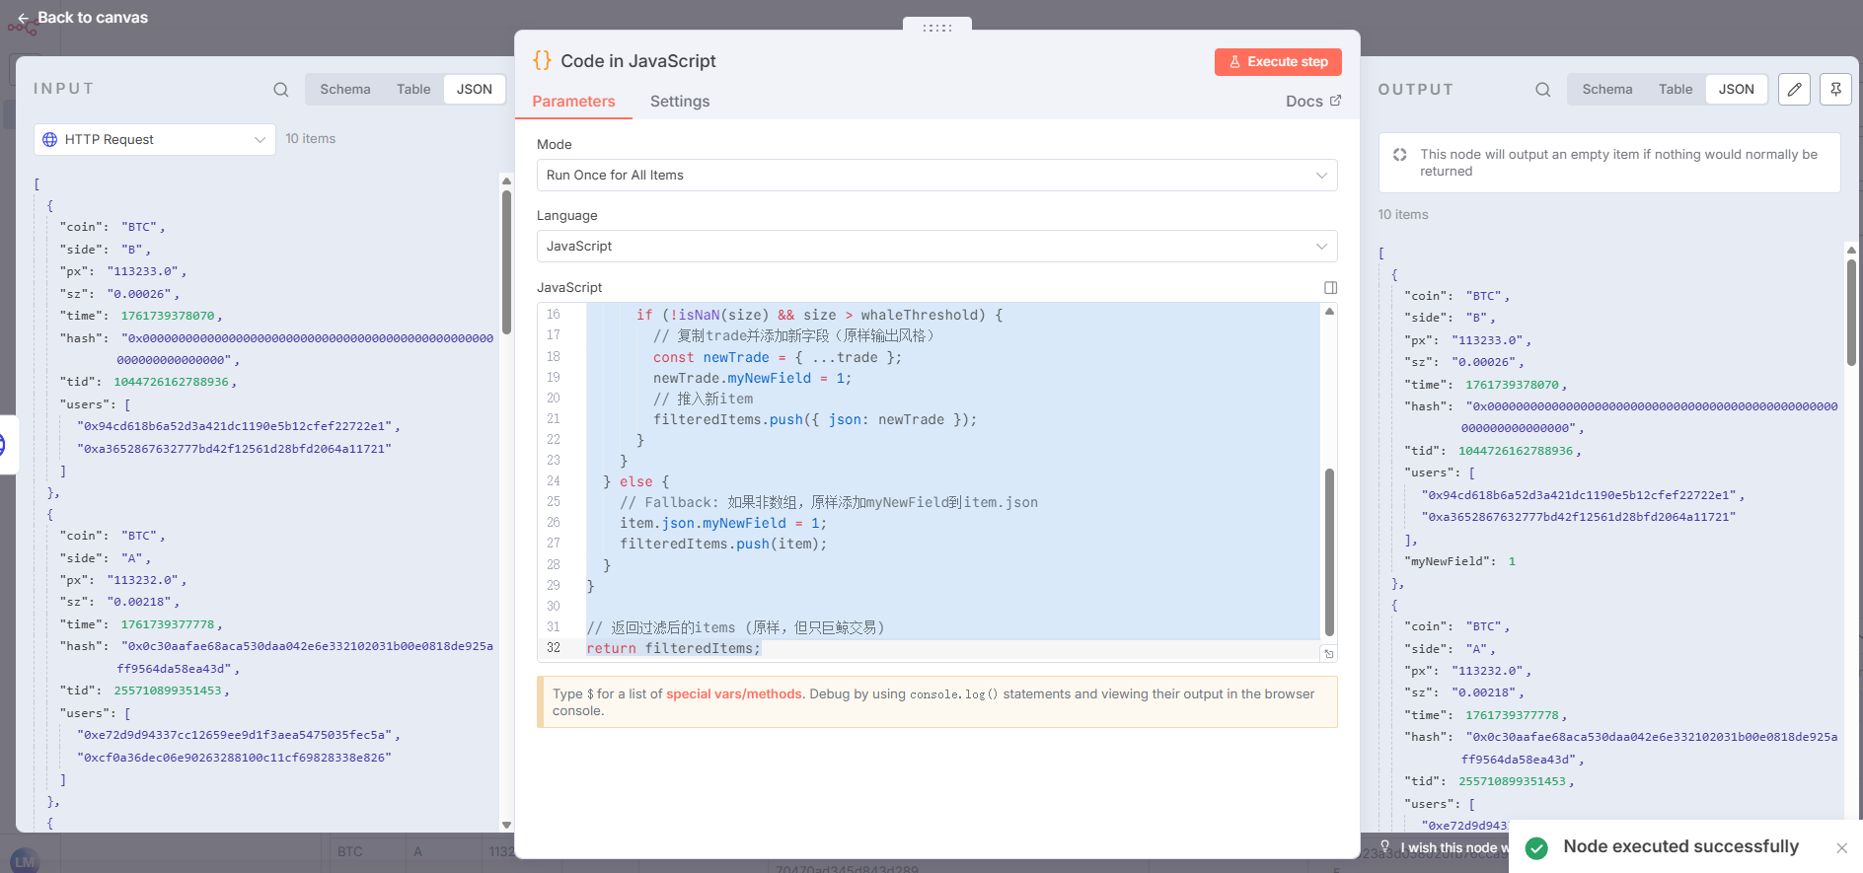Dismiss the success notification
This screenshot has width=1863, height=873.
1841,848
